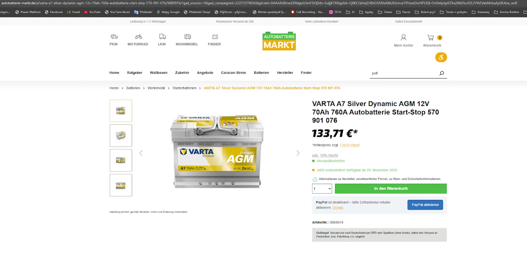Open the ZEUS bookmark

(335, 12)
